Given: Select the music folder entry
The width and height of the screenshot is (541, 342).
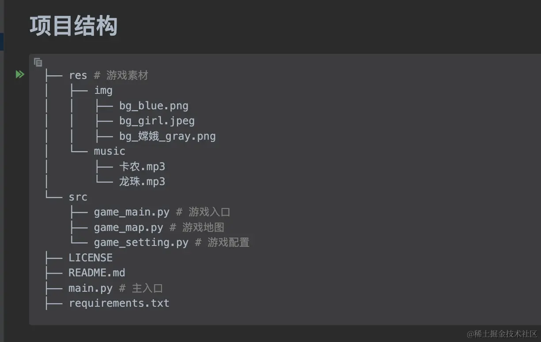Looking at the screenshot, I should tap(109, 151).
